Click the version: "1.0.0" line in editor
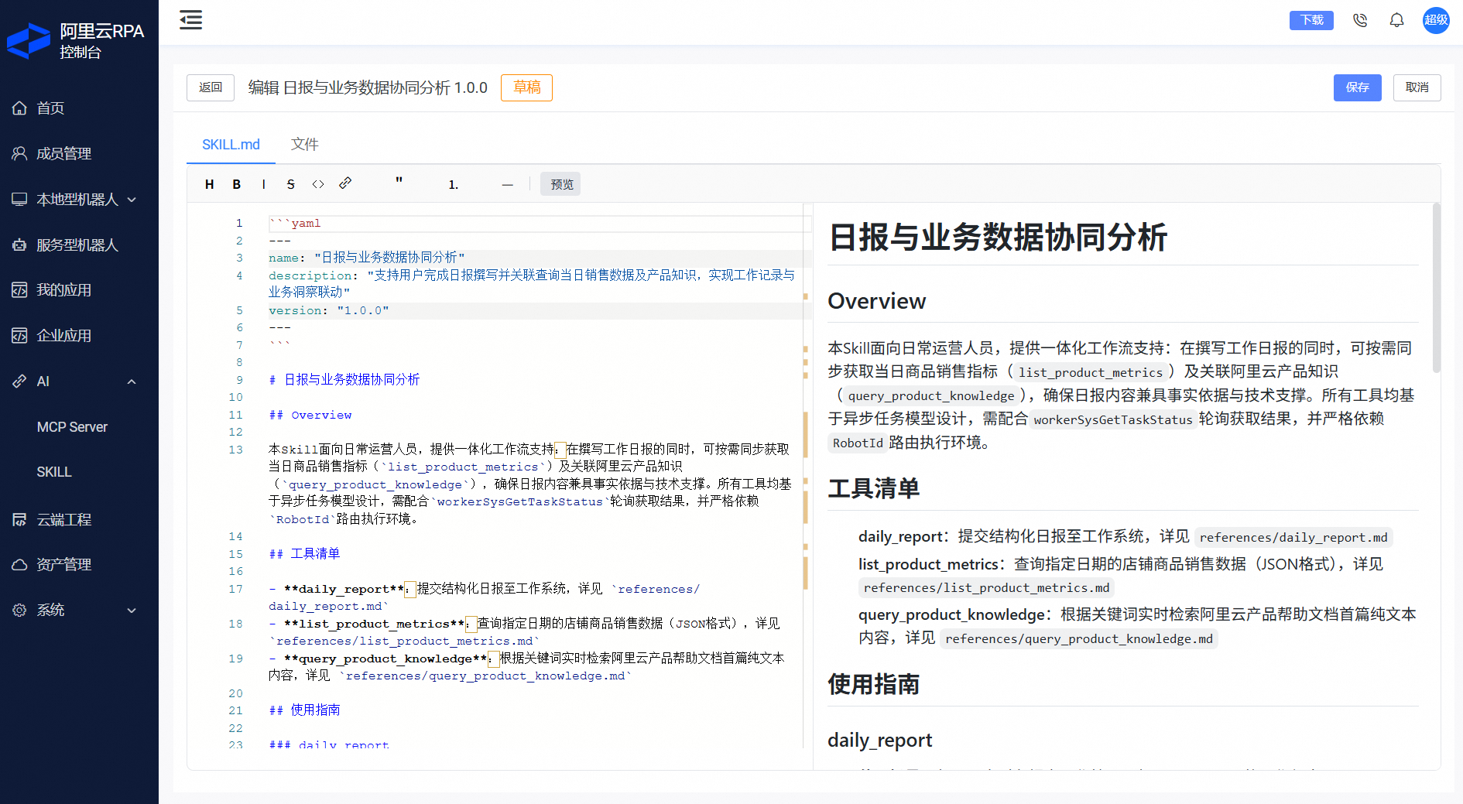This screenshot has width=1463, height=804. point(539,310)
